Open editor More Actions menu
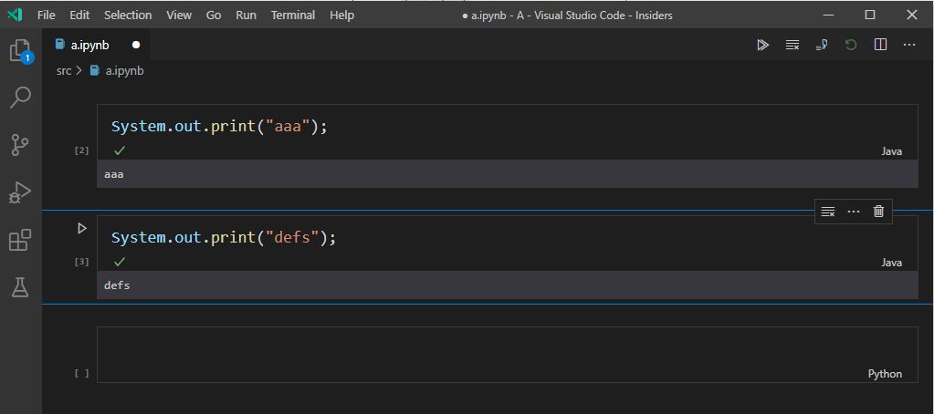This screenshot has height=414, width=934. click(x=909, y=46)
